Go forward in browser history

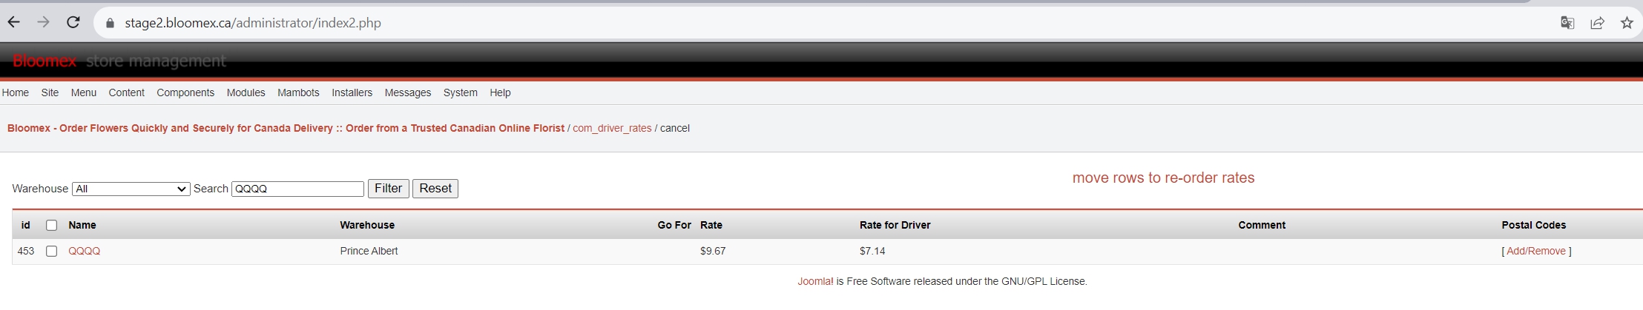44,22
